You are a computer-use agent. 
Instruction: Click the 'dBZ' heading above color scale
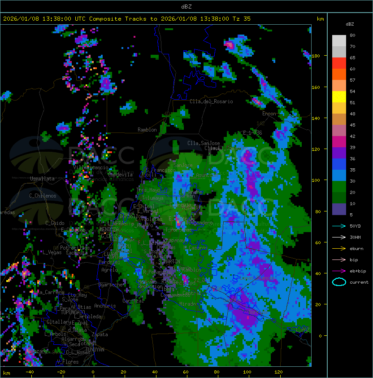(350, 24)
